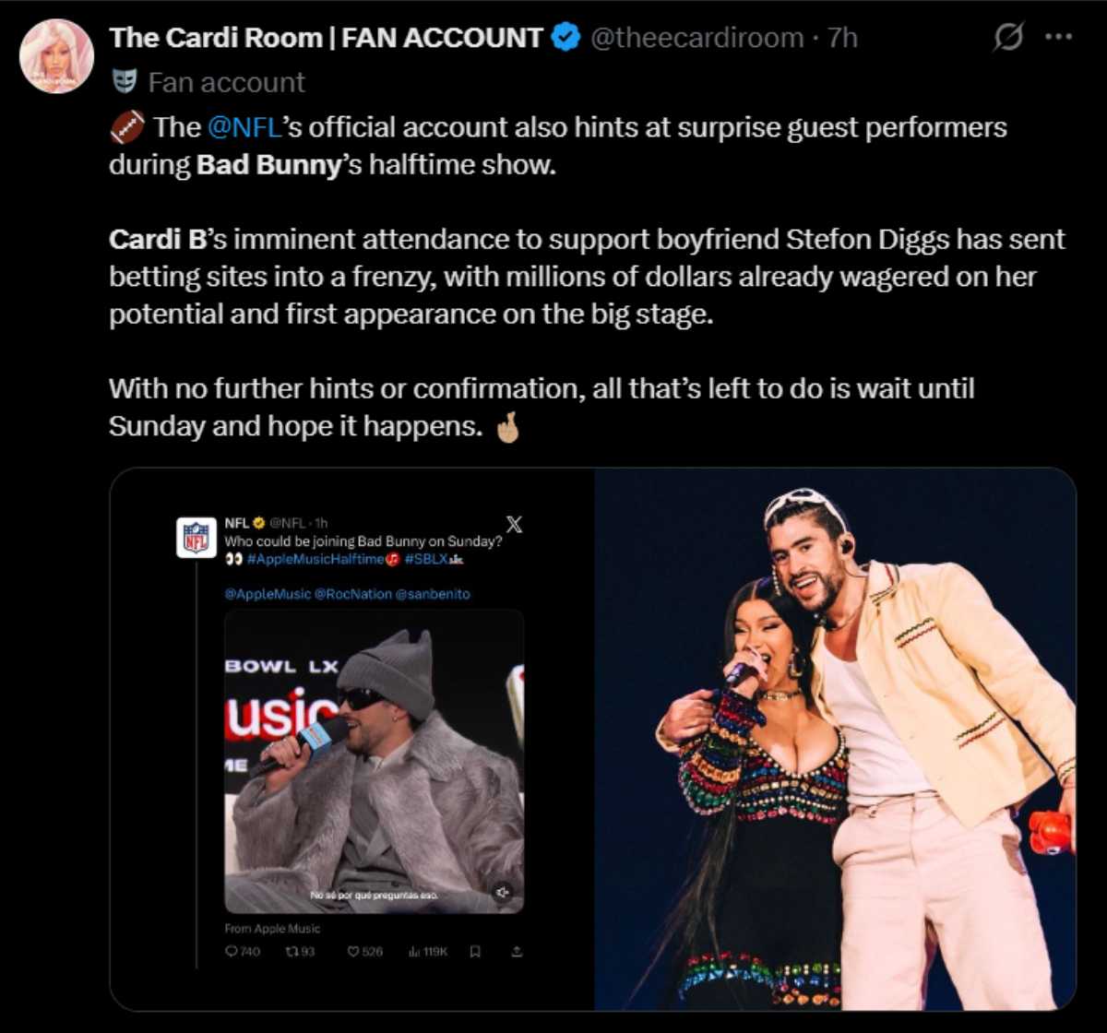Unmute the Bad Bunny video
Screen dimensions: 1107x1033
pos(503,891)
